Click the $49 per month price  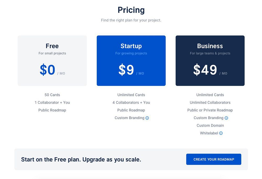coord(205,70)
